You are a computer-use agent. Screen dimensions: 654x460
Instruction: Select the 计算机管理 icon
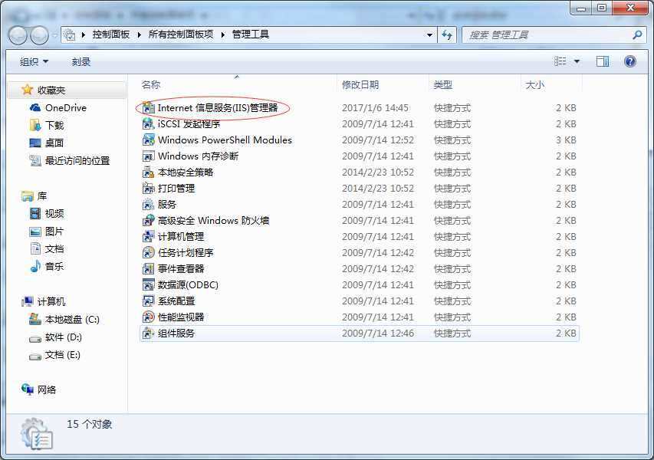click(x=149, y=236)
